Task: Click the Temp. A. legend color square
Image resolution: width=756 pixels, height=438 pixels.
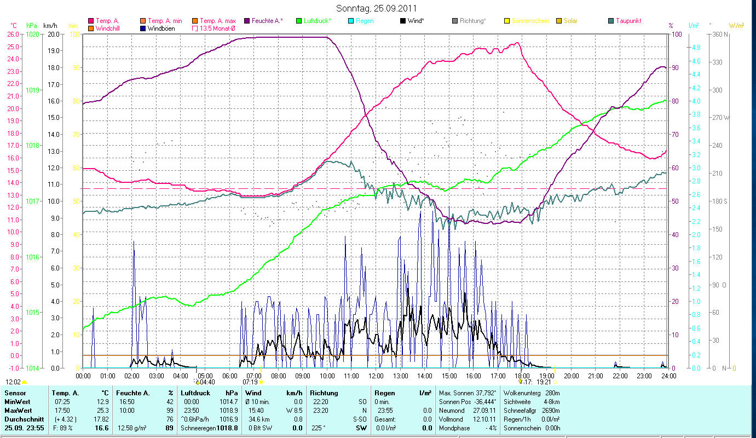Action: 91,21
